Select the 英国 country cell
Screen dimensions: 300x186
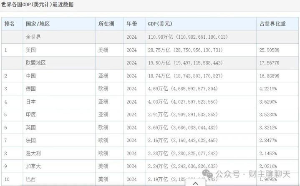[x=31, y=127]
